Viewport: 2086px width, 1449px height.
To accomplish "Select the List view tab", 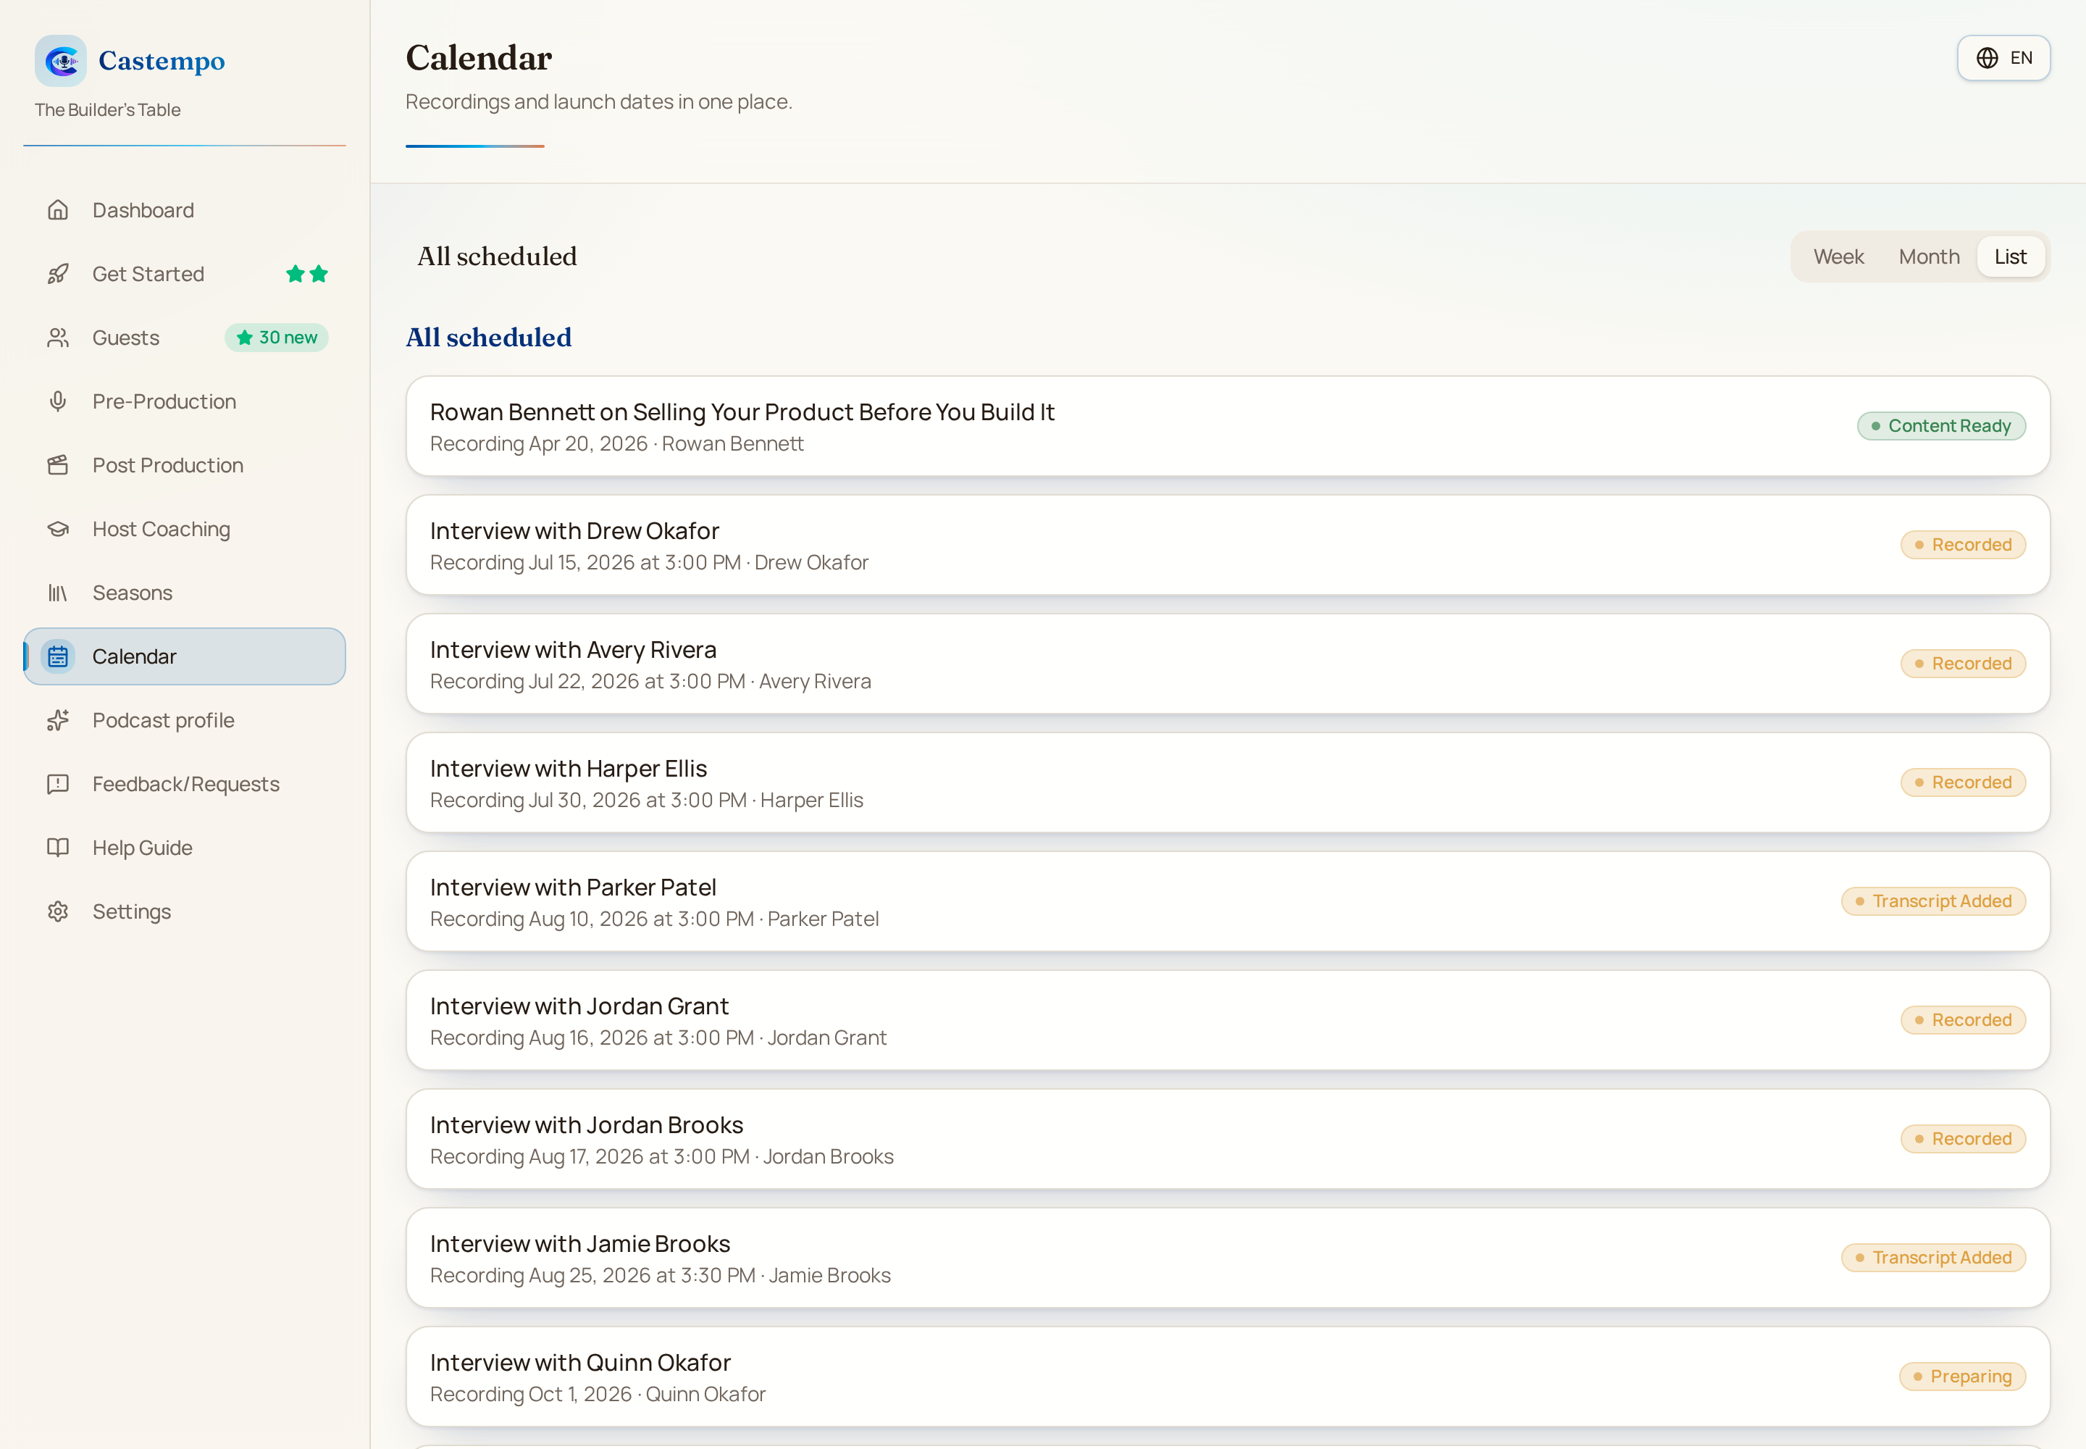I will tap(2010, 257).
